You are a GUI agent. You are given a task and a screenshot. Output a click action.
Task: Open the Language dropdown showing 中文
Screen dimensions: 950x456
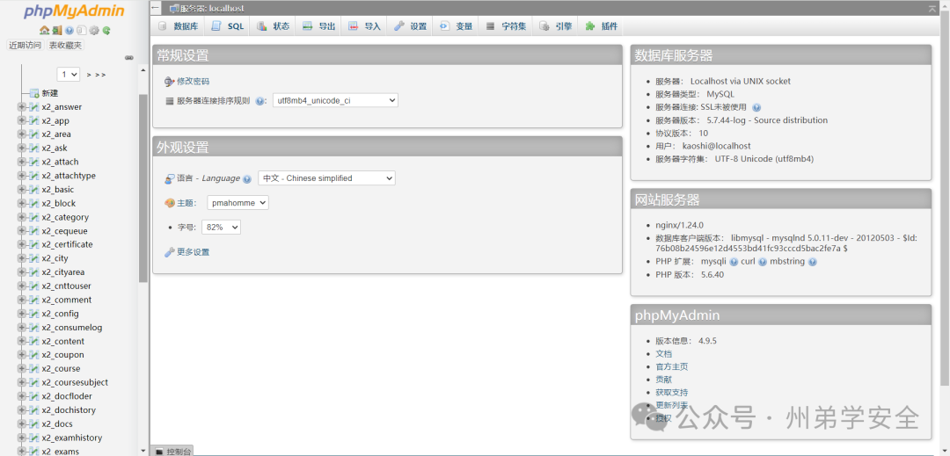pyautogui.click(x=326, y=178)
